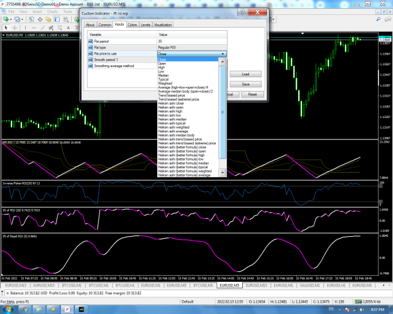Viewport: 393px width, 314px height.
Task: Switch to the EURUSD,H1 chart tab
Action: (336, 285)
